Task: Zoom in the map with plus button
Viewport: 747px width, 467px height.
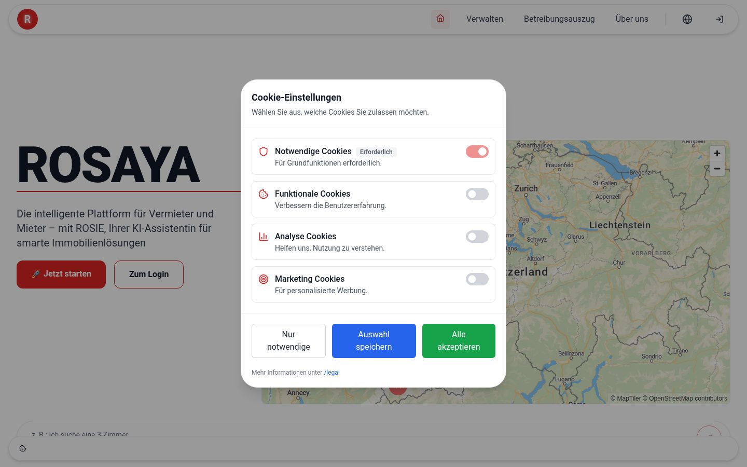Action: (x=717, y=153)
